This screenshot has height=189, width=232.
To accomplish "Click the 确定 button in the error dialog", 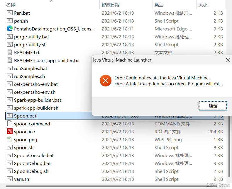I will 213,106.
